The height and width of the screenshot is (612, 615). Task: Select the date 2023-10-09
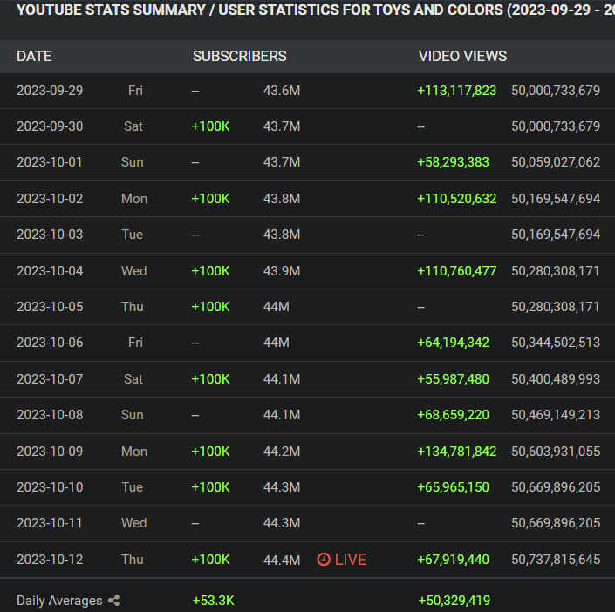[50, 452]
